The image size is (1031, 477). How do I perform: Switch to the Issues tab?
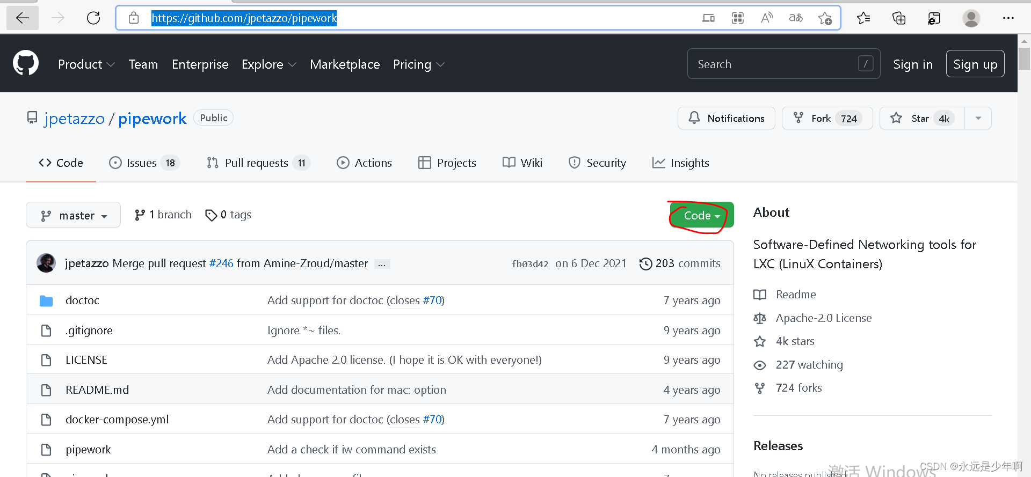[x=144, y=163]
